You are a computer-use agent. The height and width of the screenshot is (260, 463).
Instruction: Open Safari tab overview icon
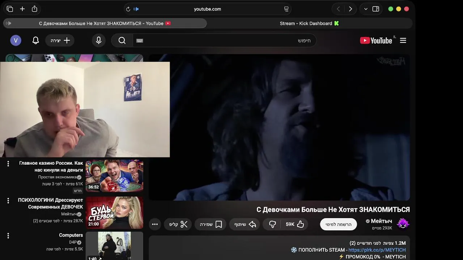tap(10, 9)
